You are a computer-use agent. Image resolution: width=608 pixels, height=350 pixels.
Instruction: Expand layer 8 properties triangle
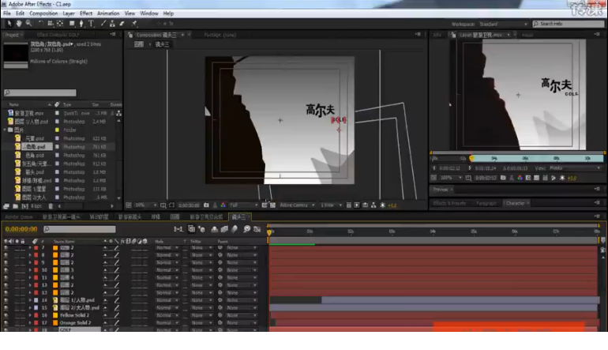click(30, 255)
